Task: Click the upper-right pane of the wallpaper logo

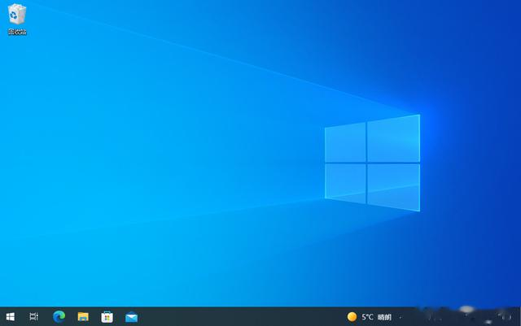Action: [x=392, y=138]
